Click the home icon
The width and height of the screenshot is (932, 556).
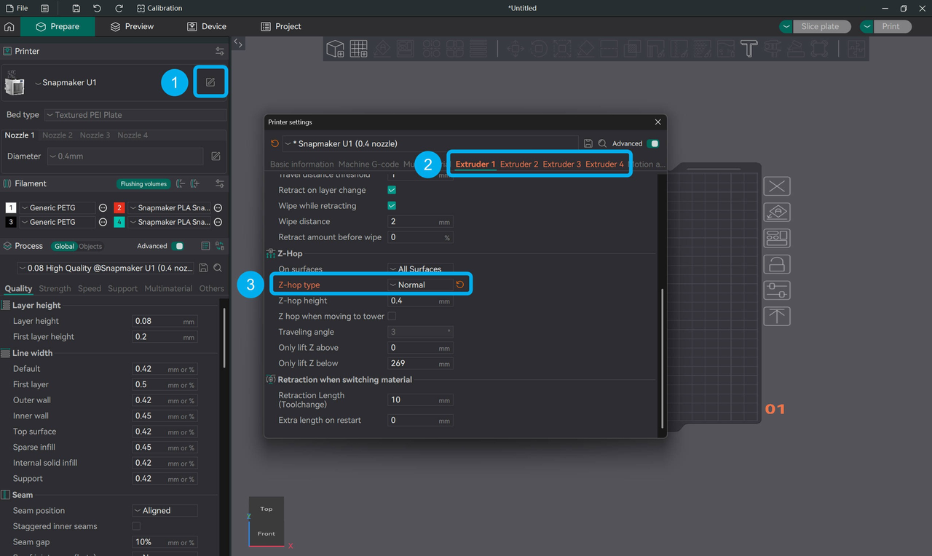[9, 27]
